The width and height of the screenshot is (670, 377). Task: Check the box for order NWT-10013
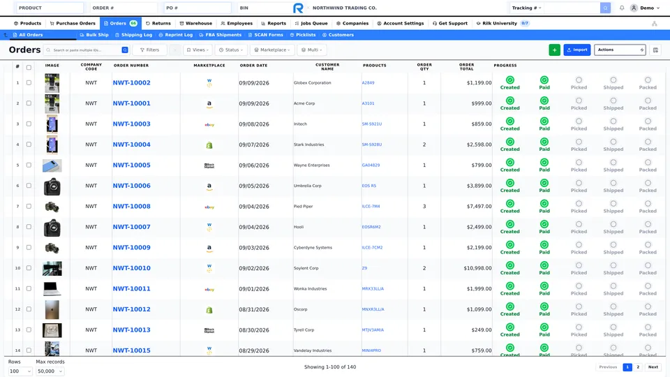point(29,330)
